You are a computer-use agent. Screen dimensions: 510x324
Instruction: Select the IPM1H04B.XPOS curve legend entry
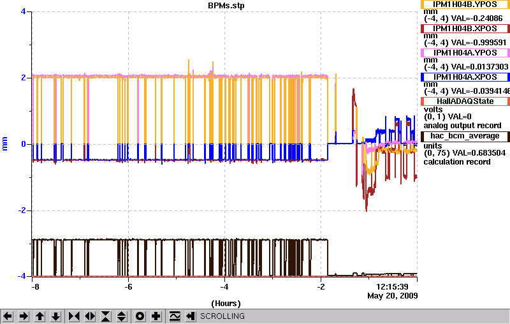click(465, 29)
